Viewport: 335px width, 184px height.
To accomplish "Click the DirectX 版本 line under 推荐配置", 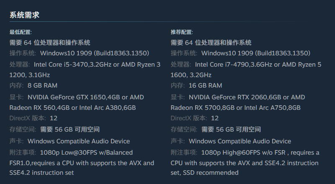I will tap(194, 118).
